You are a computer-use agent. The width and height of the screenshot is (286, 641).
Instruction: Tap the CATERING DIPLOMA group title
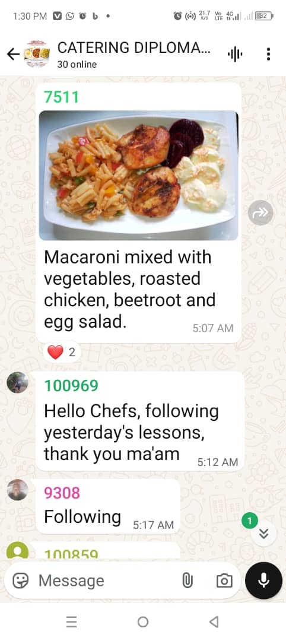[134, 47]
